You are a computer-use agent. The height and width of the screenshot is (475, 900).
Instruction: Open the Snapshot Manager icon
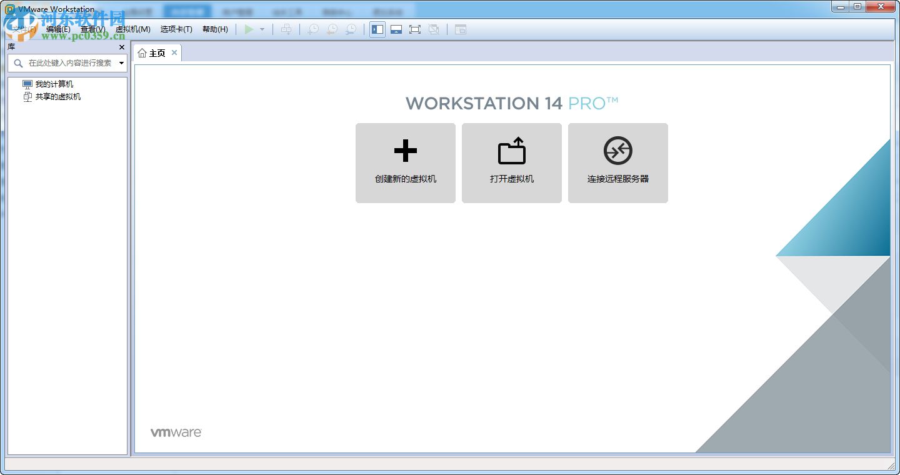tap(351, 29)
